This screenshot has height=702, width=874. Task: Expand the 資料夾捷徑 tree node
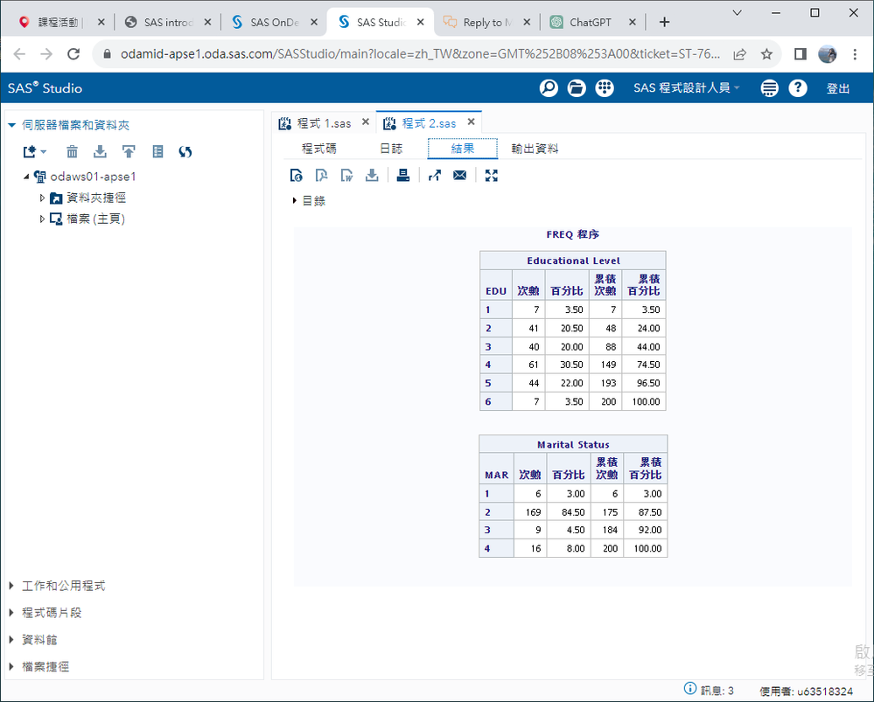pos(42,198)
